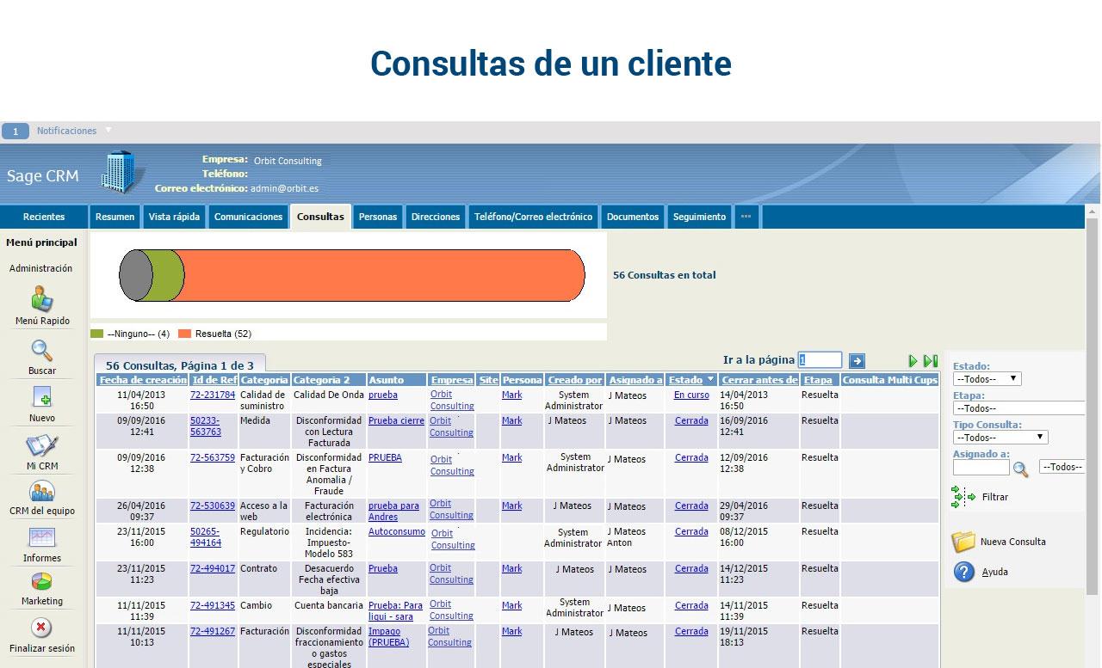
Task: Click the Filtrar button label
Action: coord(995,497)
